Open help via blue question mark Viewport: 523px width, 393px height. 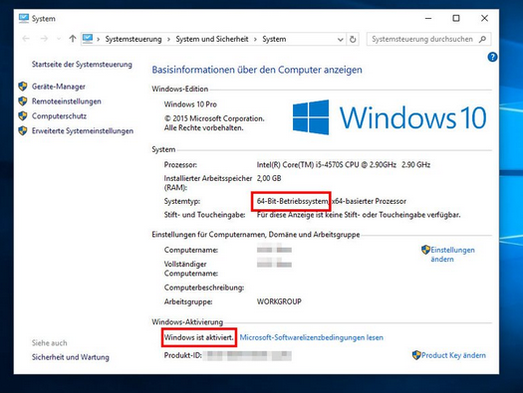coord(492,57)
